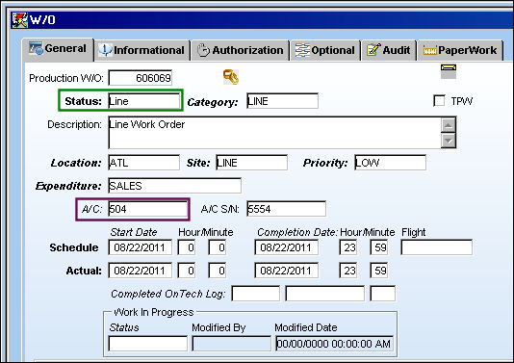This screenshot has width=514, height=363.
Task: Click the Expenditure label
Action: coord(68,186)
